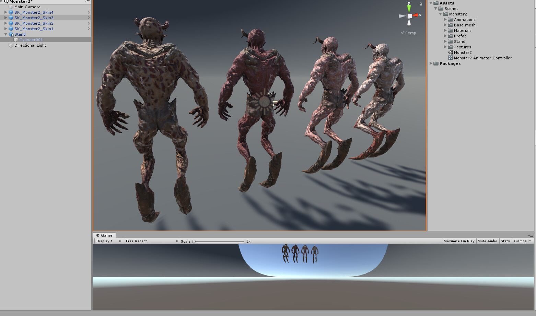The height and width of the screenshot is (316, 536).
Task: Open the Free Aspect dropdown
Action: 150,241
